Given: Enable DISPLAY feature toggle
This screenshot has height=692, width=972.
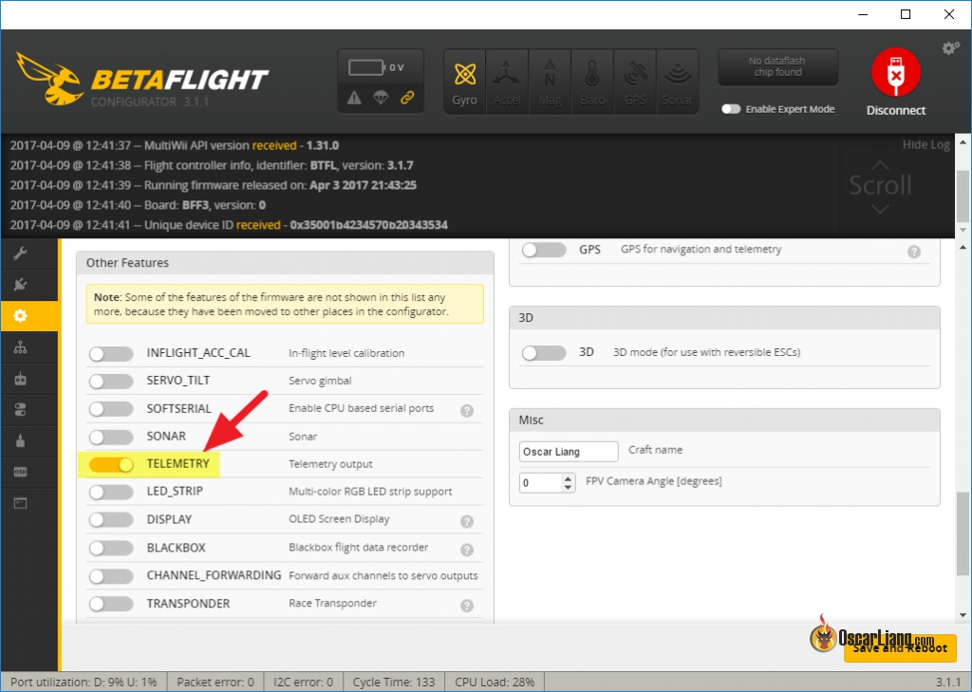Looking at the screenshot, I should coord(111,519).
